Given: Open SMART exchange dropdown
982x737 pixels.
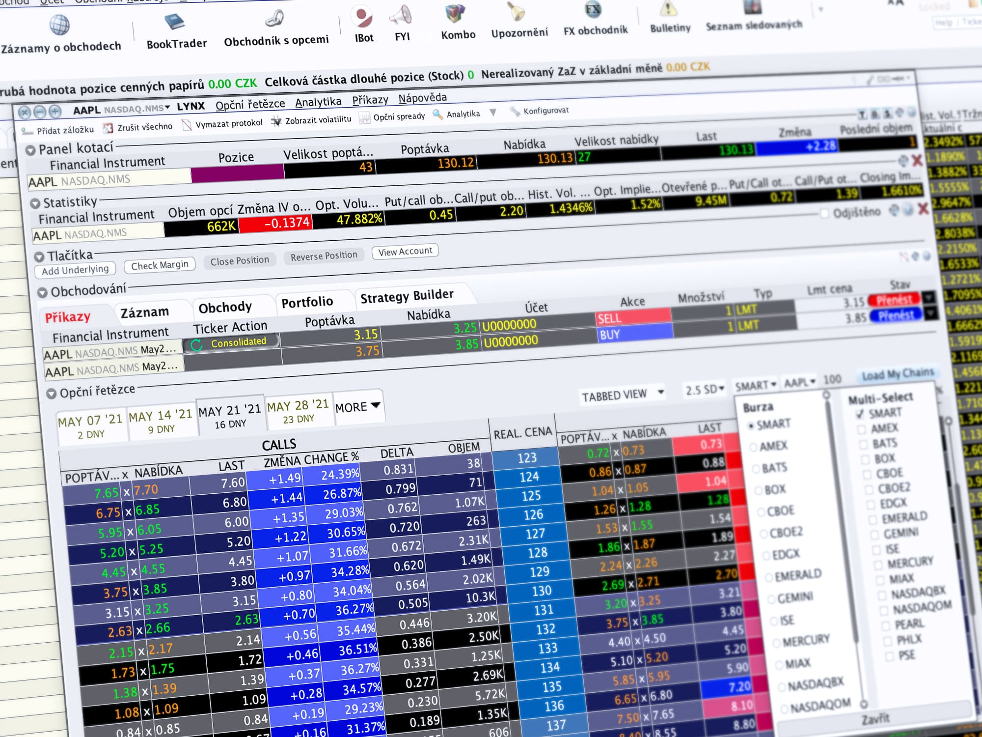Looking at the screenshot, I should (756, 386).
